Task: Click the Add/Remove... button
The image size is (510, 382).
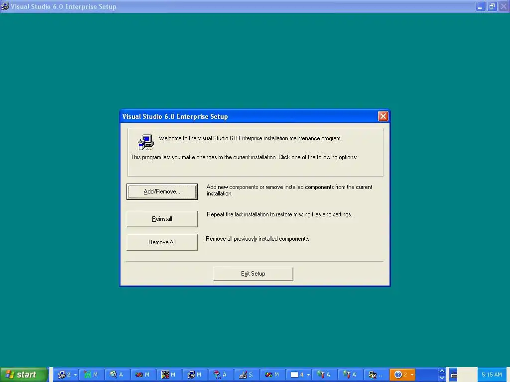Action: (x=162, y=191)
